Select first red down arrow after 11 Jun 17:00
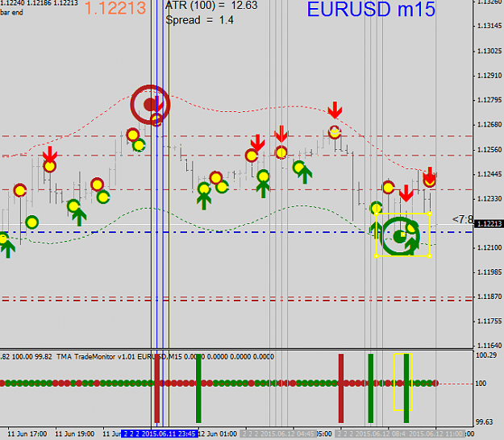504x440 pixels. [50, 154]
